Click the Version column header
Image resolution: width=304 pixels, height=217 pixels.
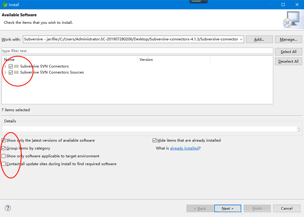pyautogui.click(x=174, y=59)
